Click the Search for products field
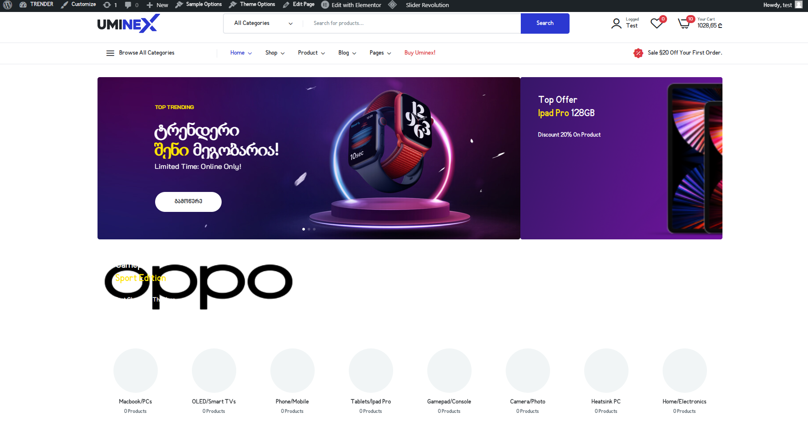808x426 pixels. (x=412, y=23)
